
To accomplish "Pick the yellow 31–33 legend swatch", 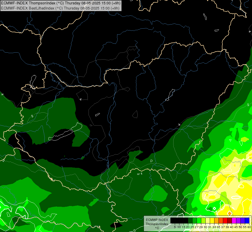I will tap(212, 220).
